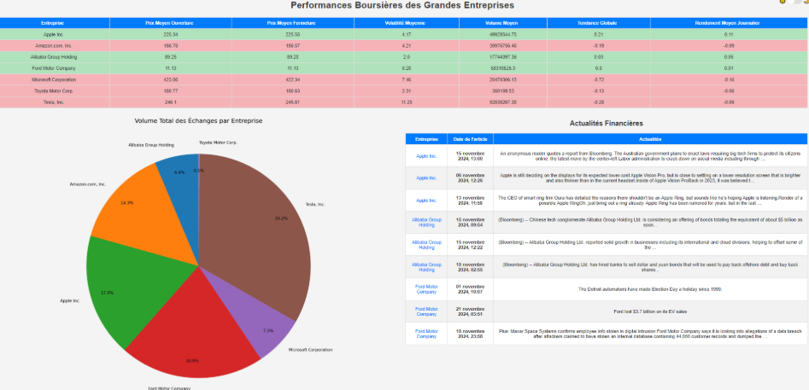The image size is (809, 390).
Task: Open Apple Inc. link dated 06 novembre 12:26
Action: pyautogui.click(x=426, y=178)
